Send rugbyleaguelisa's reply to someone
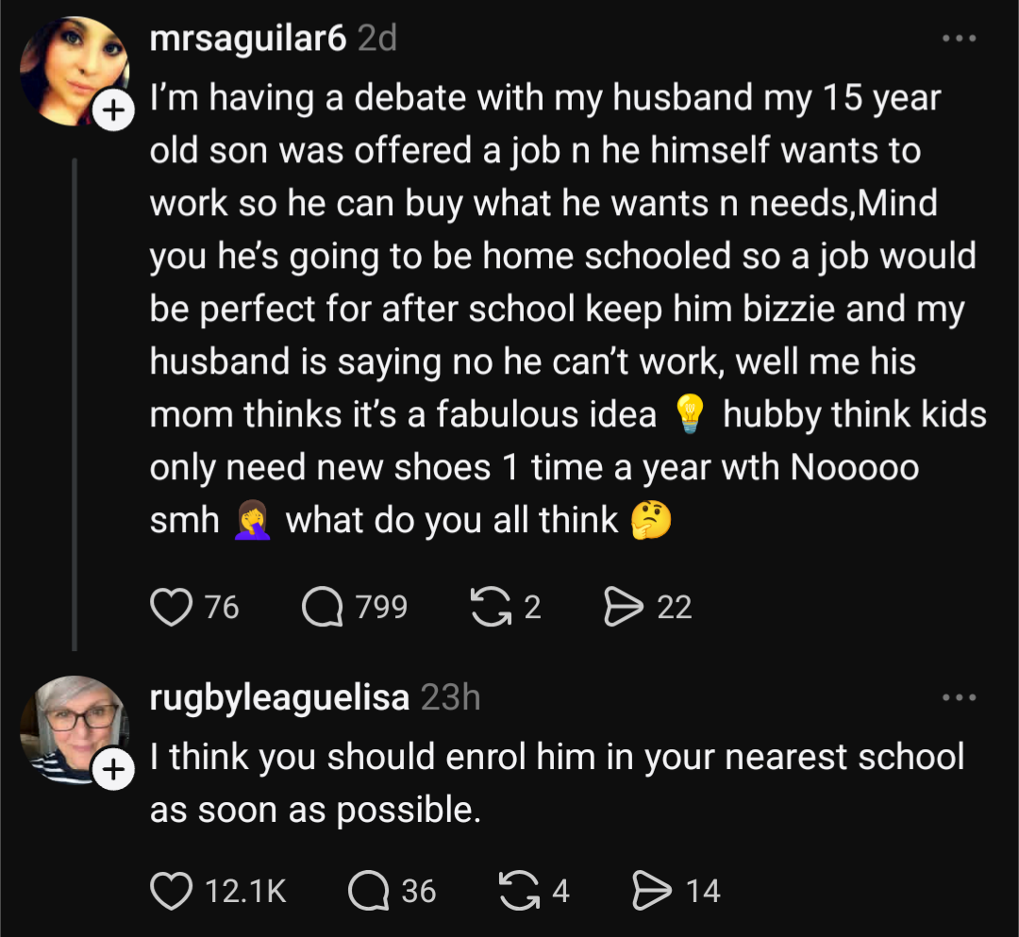Image resolution: width=1019 pixels, height=937 pixels. click(650, 891)
